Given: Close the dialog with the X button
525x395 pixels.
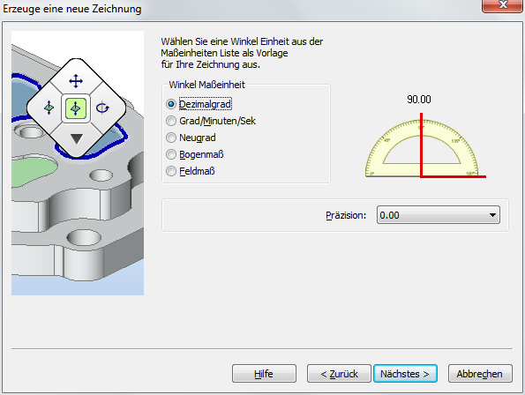Looking at the screenshot, I should click(x=503, y=5).
